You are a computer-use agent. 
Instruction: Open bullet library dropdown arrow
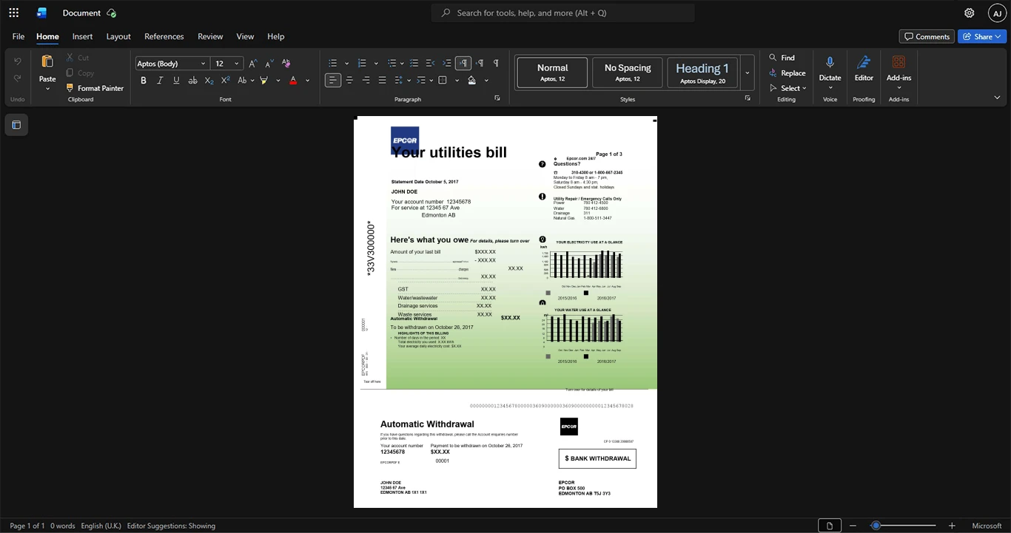(x=347, y=64)
